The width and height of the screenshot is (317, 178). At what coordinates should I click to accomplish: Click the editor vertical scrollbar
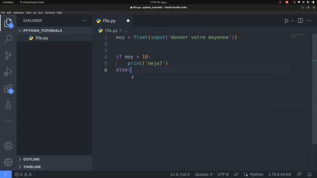(315, 89)
